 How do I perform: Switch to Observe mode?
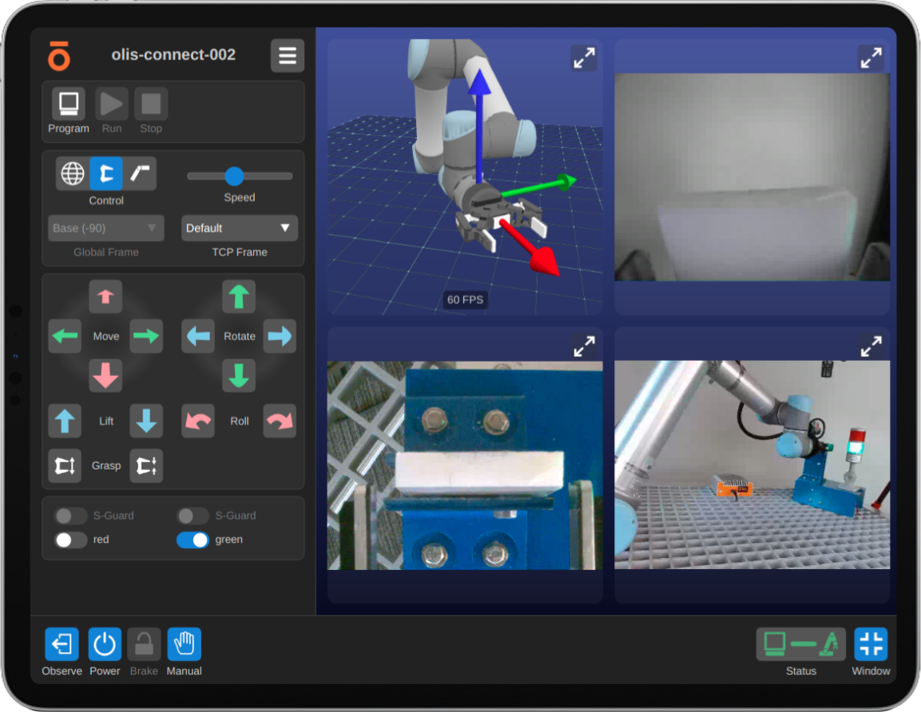[62, 644]
